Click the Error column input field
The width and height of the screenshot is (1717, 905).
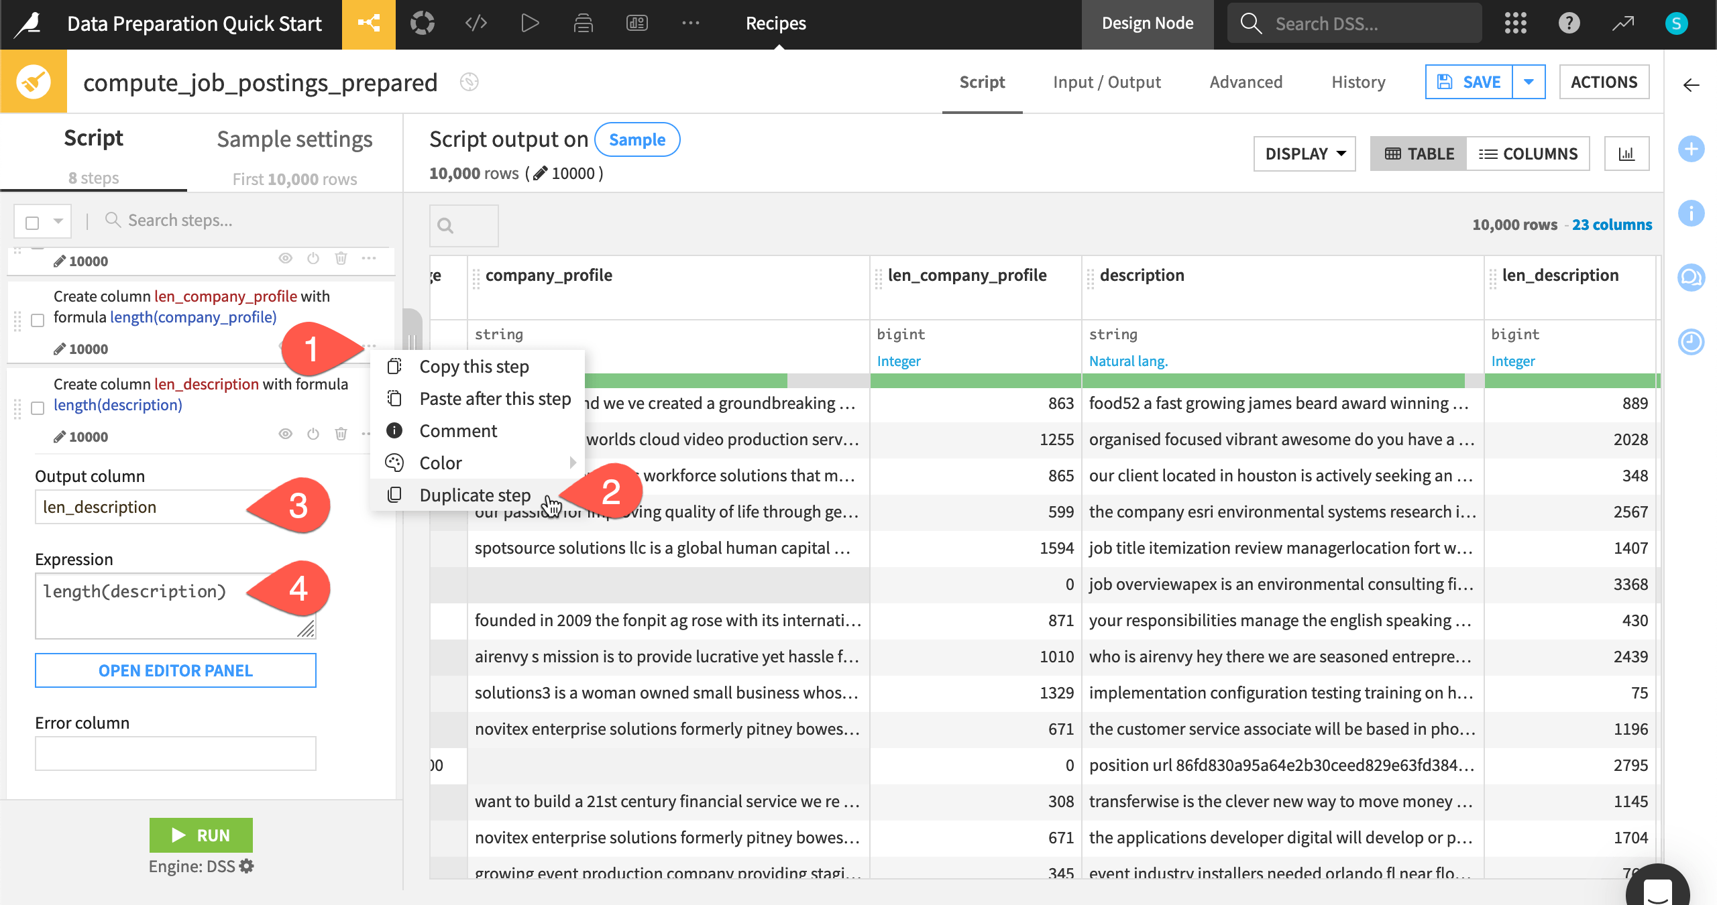point(175,753)
